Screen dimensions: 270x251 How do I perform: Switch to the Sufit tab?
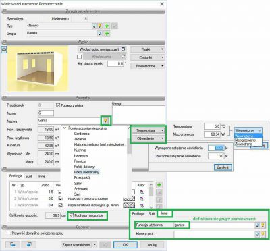(x=28, y=176)
